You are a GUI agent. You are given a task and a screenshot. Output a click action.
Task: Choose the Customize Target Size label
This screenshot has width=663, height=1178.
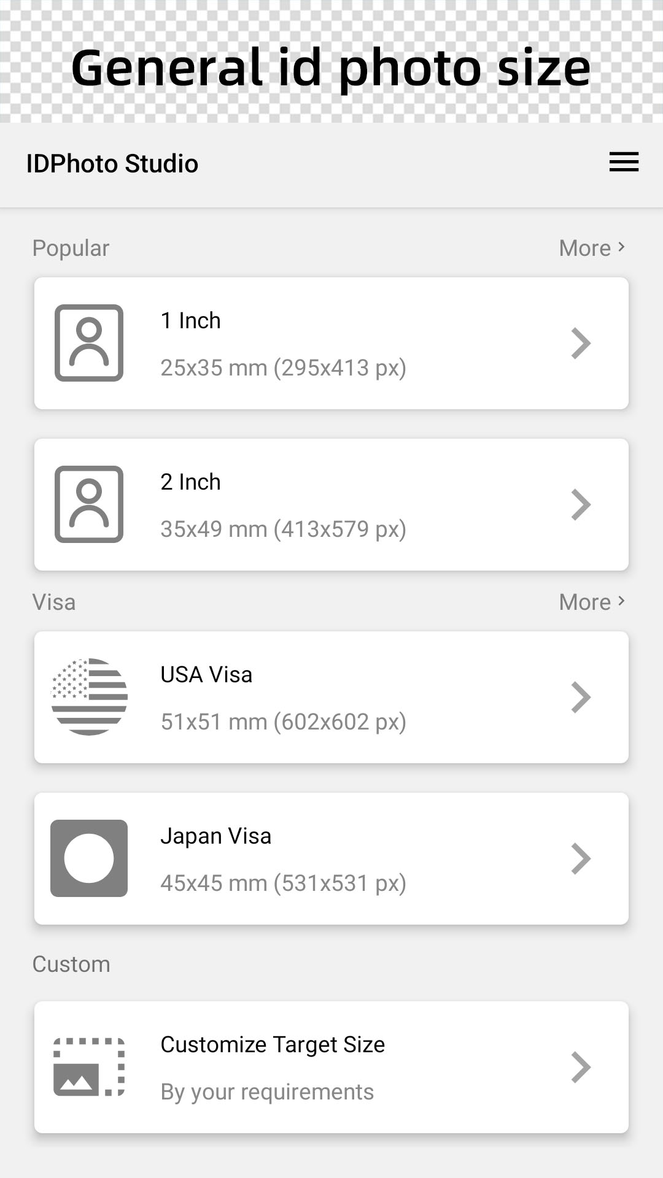[x=273, y=1045]
